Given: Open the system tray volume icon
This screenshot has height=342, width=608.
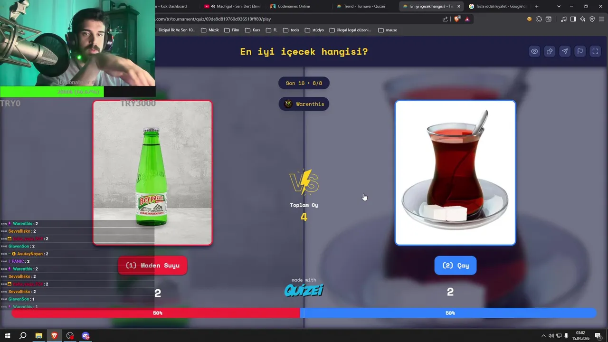Looking at the screenshot, I should pyautogui.click(x=551, y=336).
